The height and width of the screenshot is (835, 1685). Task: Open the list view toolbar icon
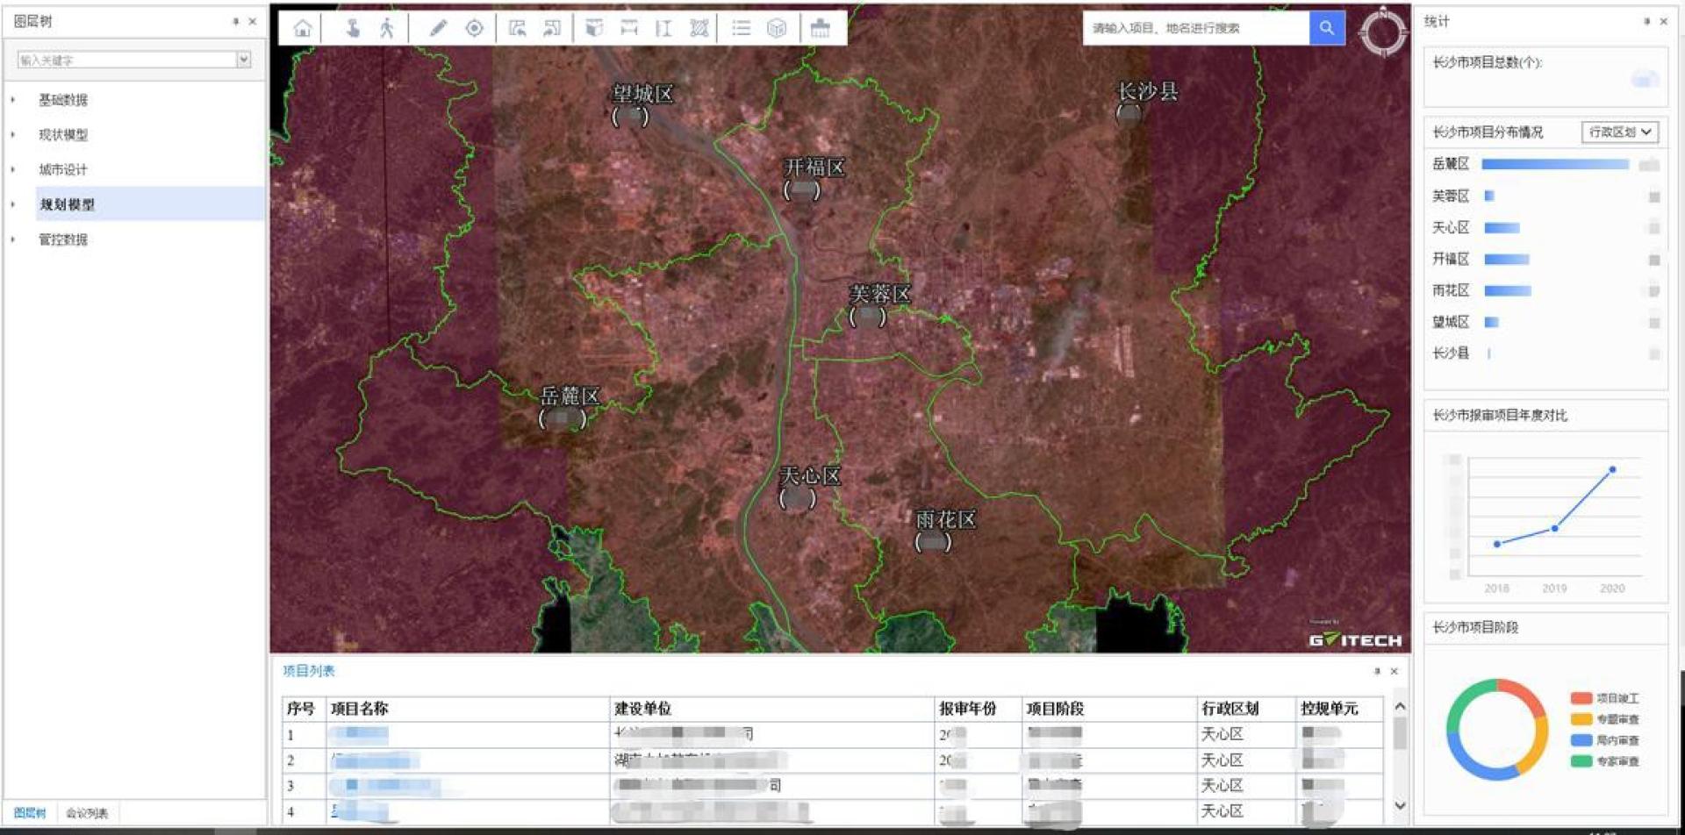point(742,28)
